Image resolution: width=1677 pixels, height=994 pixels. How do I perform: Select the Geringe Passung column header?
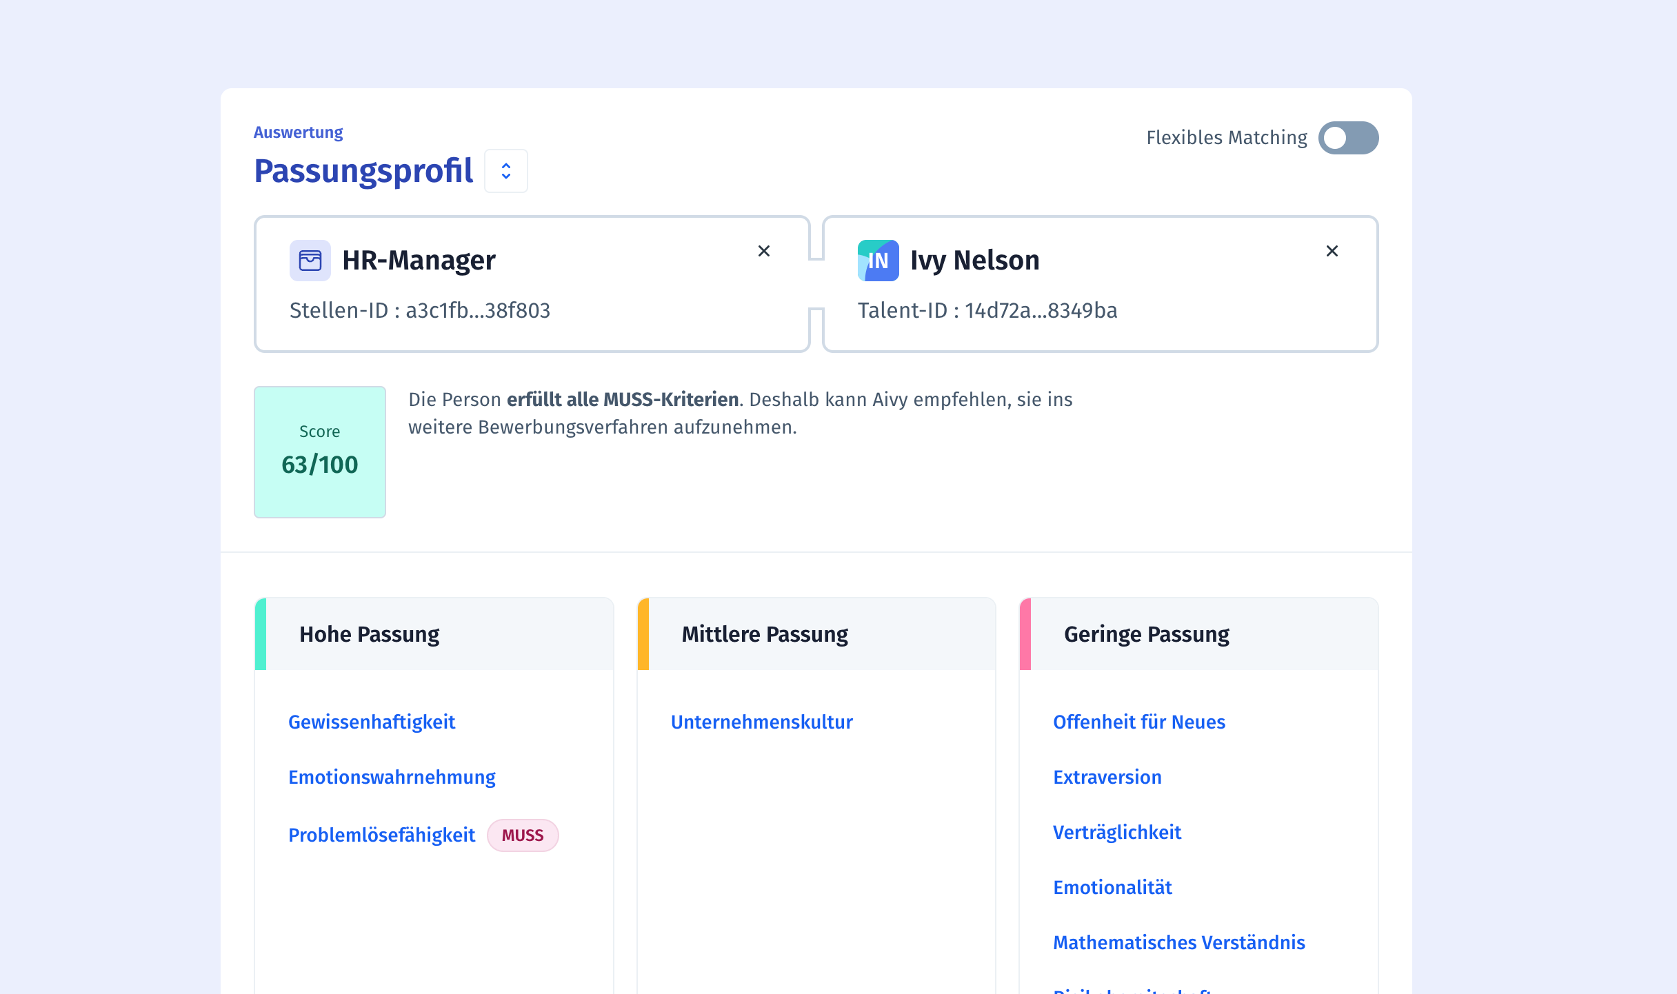point(1146,634)
